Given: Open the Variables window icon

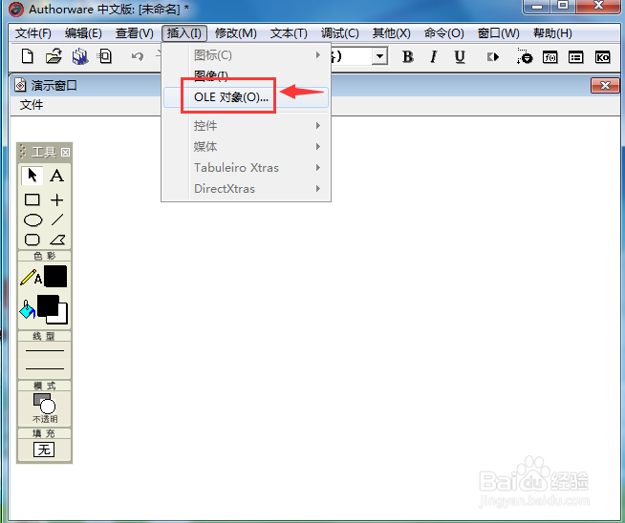Looking at the screenshot, I should pyautogui.click(x=576, y=57).
